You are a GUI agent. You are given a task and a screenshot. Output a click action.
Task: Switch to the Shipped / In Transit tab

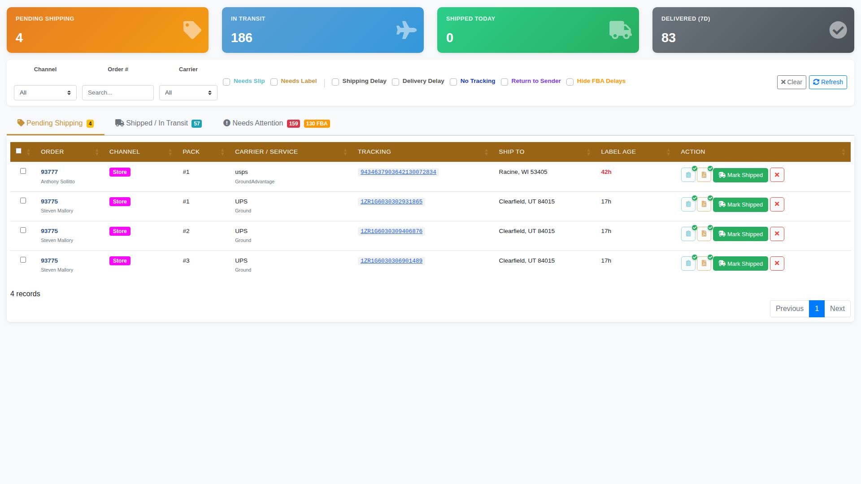(157, 123)
